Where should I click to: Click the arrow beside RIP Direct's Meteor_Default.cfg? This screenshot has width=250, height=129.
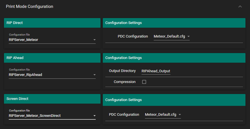pos(189,36)
